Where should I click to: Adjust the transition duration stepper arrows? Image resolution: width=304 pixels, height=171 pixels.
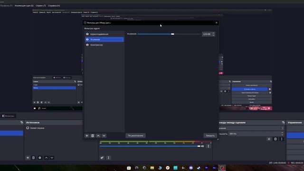tap(282, 134)
